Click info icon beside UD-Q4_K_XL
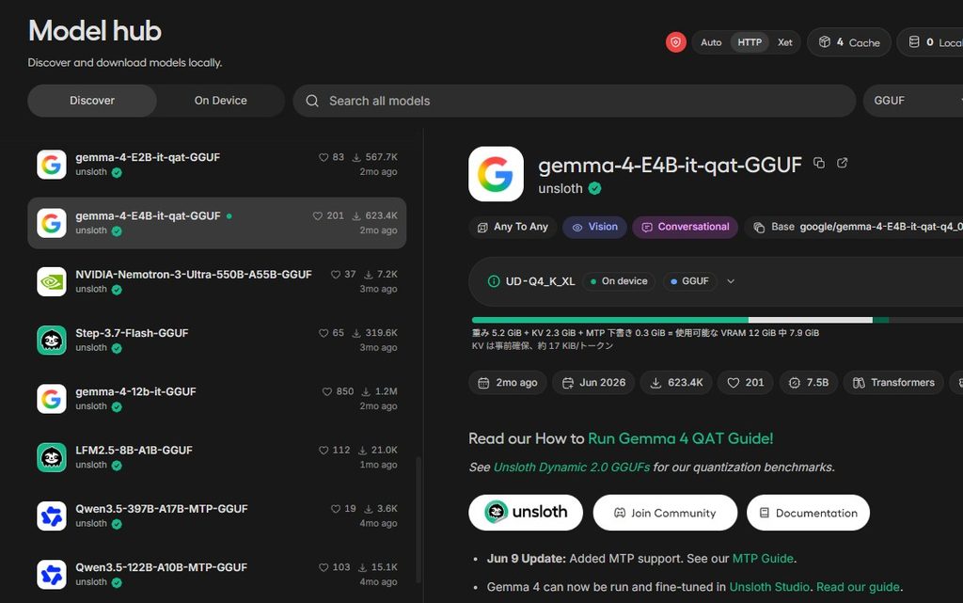The height and width of the screenshot is (603, 963). point(493,281)
